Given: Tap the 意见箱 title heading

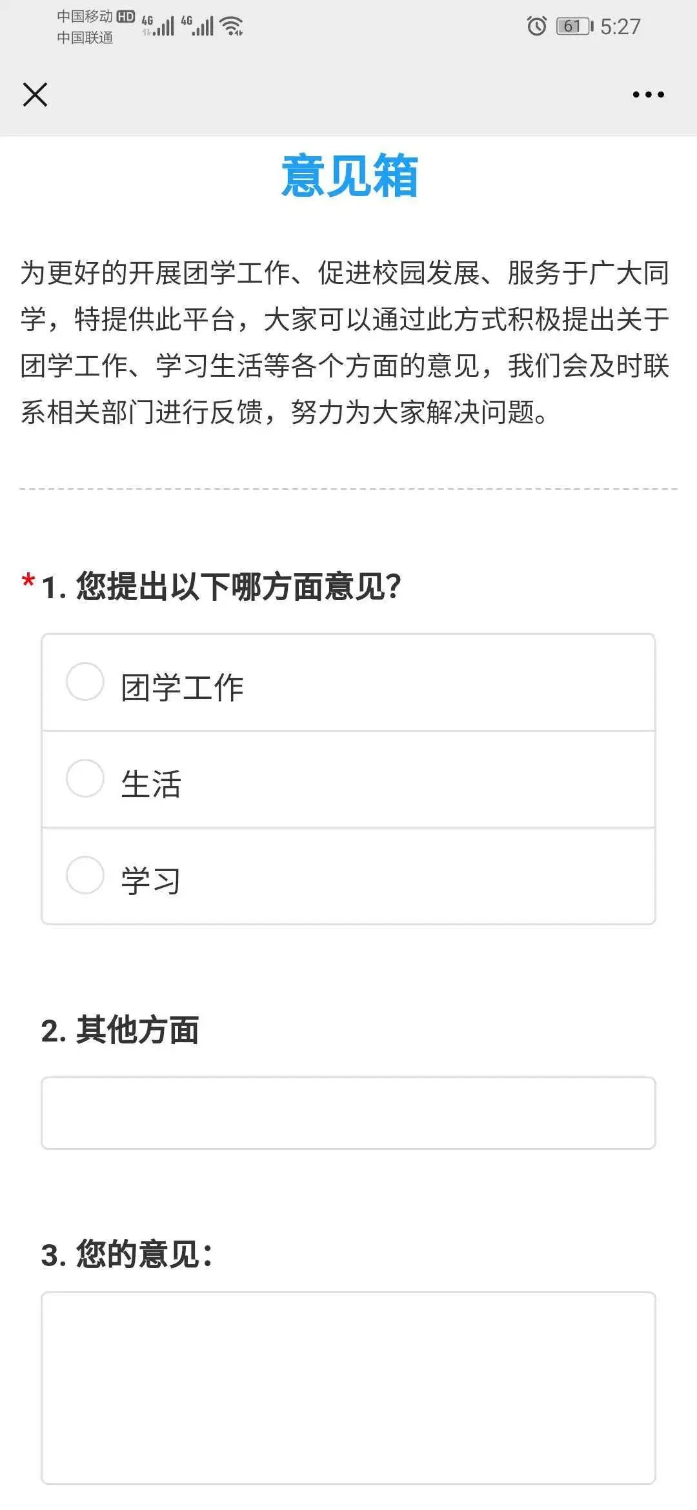Looking at the screenshot, I should (x=349, y=176).
